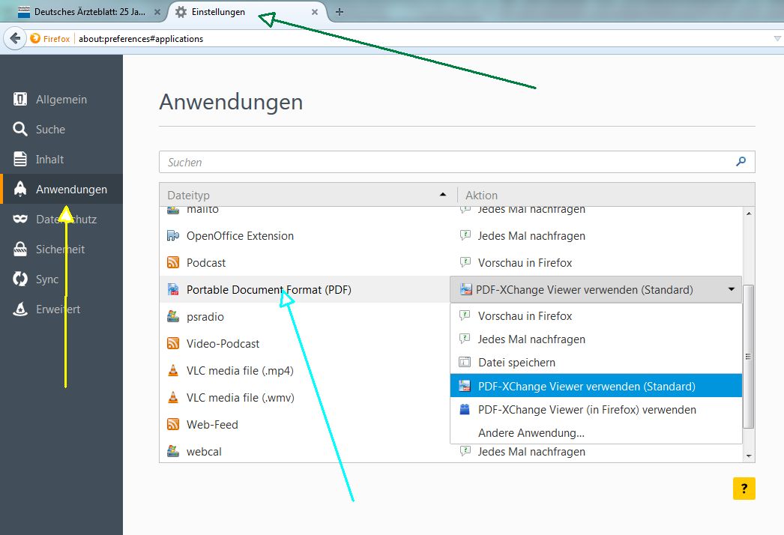
Task: Open the PDF-XChange Viewer verwenden combo box
Action: (x=596, y=289)
